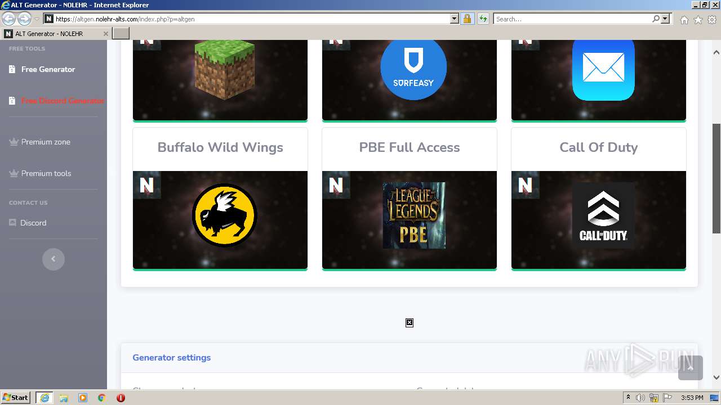Click the Home icon
This screenshot has height=405, width=721.
tap(684, 20)
